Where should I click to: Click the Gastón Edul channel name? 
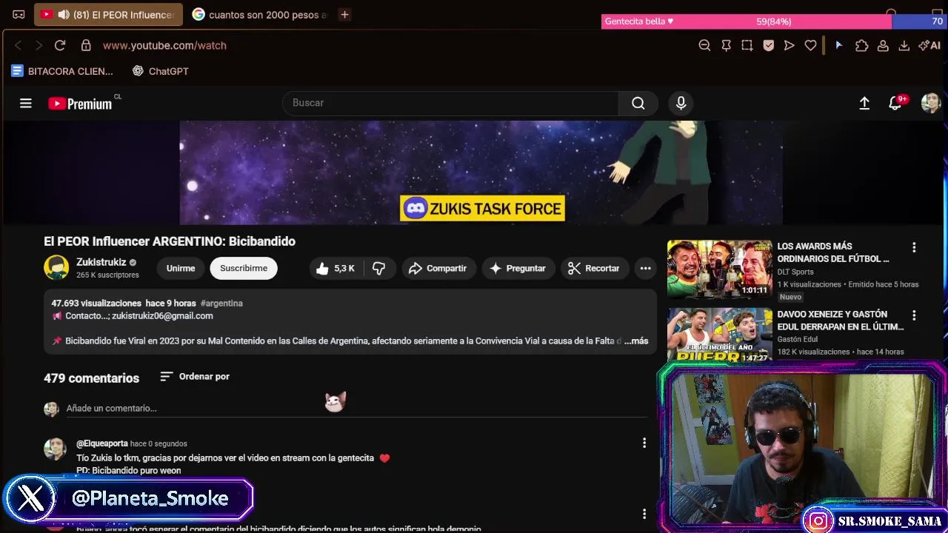coord(798,339)
